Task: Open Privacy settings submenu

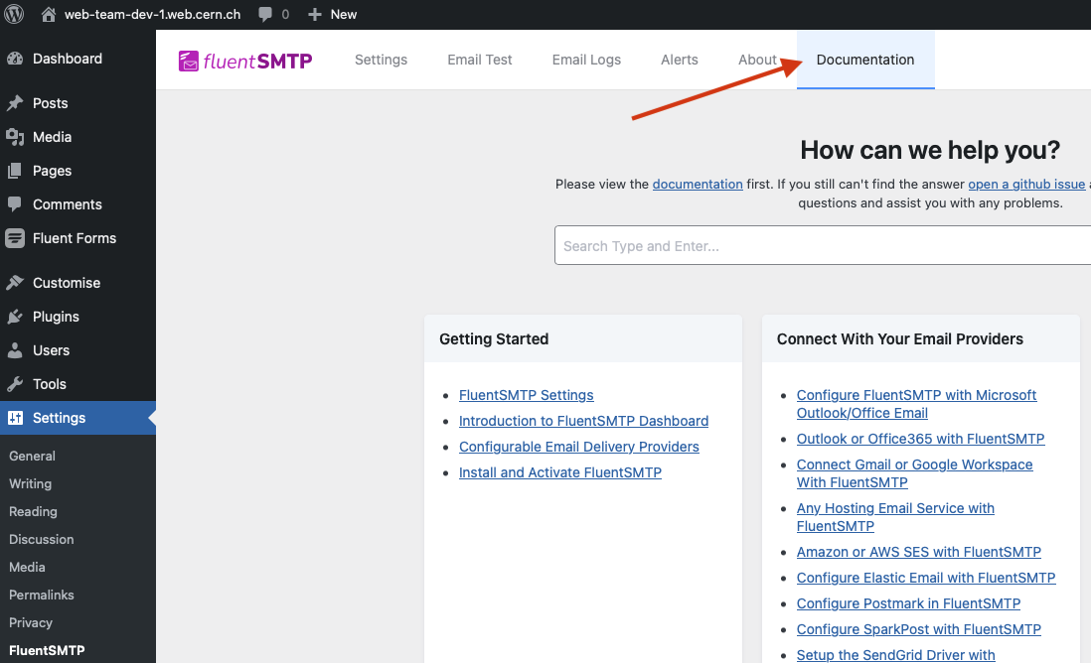Action: point(31,622)
